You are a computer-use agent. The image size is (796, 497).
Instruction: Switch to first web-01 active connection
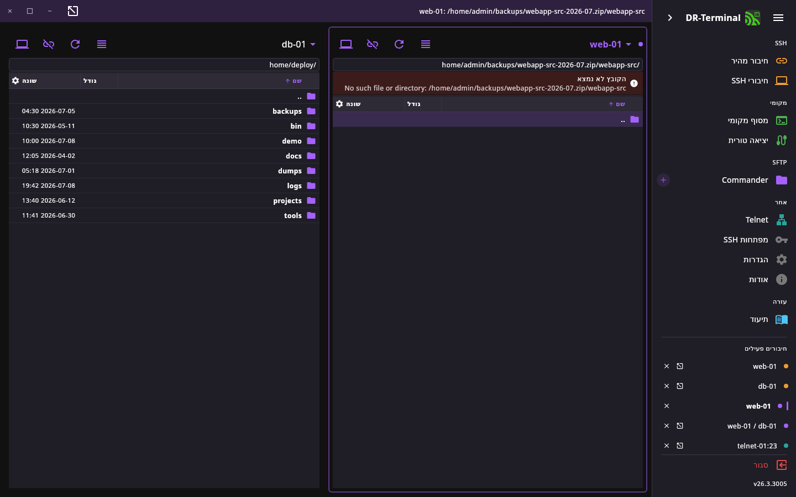tap(764, 366)
